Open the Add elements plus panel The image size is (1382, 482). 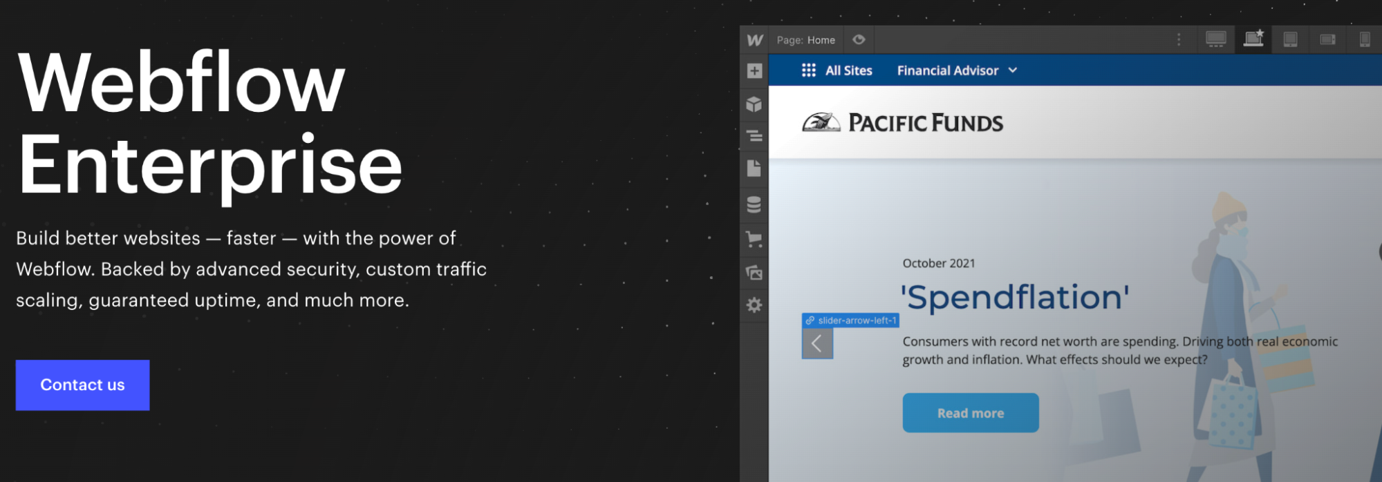coord(754,70)
